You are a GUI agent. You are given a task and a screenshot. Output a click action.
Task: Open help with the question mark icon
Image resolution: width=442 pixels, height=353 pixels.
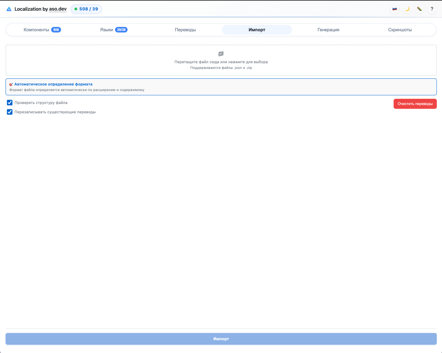432,9
